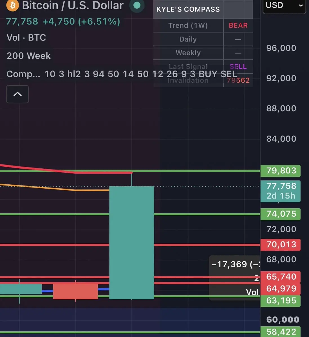
Task: Click the orange moving average line
Action: pyautogui.click(x=55, y=188)
